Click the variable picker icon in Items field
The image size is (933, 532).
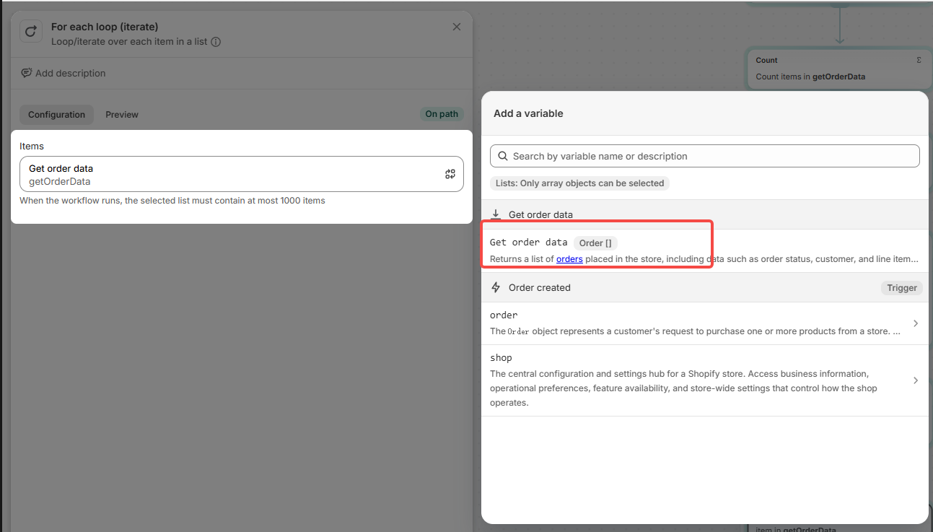click(x=450, y=174)
